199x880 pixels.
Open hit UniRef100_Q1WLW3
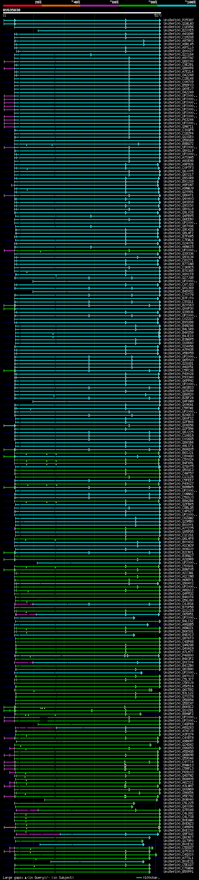(x=178, y=24)
